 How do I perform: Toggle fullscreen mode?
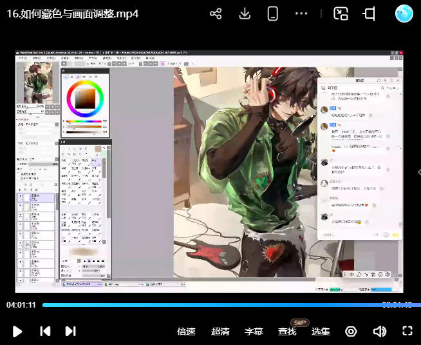(407, 331)
